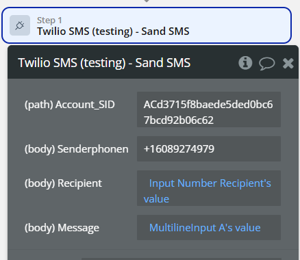Click the '(body) Senderphonen' label

(77, 149)
